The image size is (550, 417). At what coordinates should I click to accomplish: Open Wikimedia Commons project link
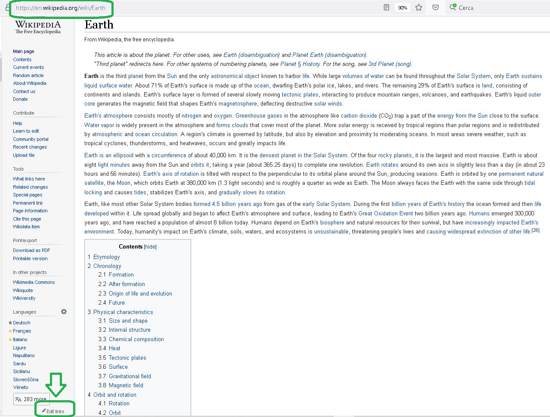pos(34,282)
